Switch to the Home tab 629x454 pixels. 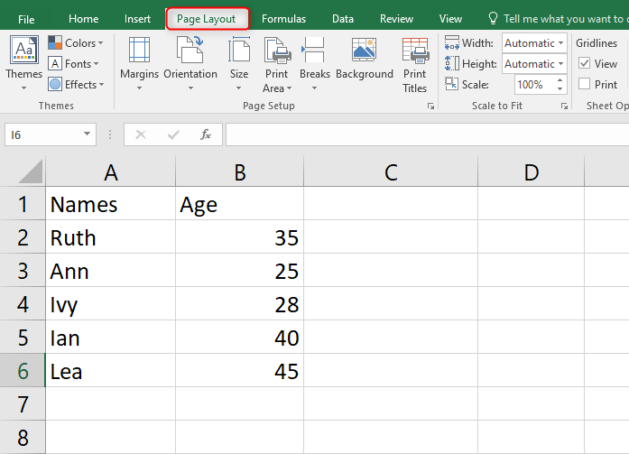point(83,19)
